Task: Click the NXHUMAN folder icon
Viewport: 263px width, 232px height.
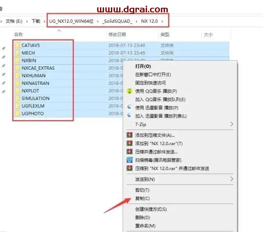Action: click(17, 75)
